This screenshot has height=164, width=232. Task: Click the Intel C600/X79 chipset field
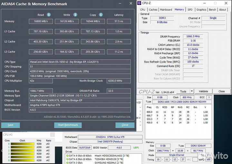110,141
